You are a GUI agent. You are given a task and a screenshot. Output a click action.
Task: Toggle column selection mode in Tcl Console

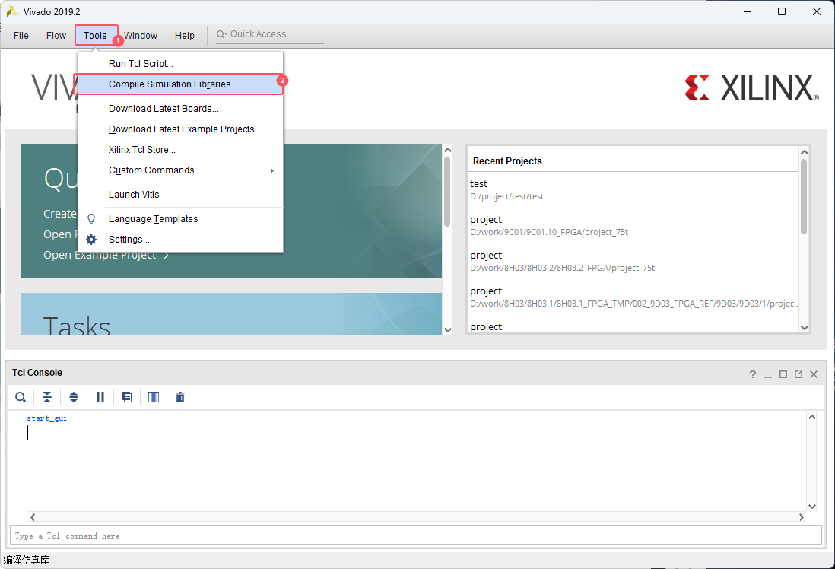pos(154,397)
